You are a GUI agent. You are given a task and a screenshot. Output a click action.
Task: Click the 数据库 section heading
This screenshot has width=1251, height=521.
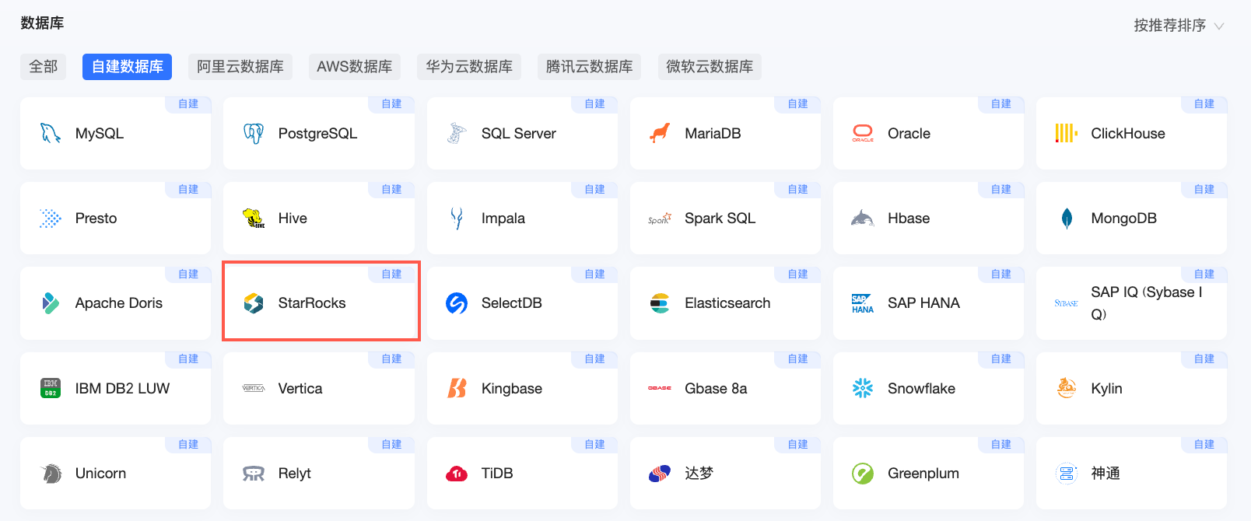[x=42, y=23]
